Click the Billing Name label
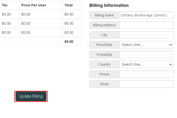This screenshot has width=177, height=118. pyautogui.click(x=104, y=15)
